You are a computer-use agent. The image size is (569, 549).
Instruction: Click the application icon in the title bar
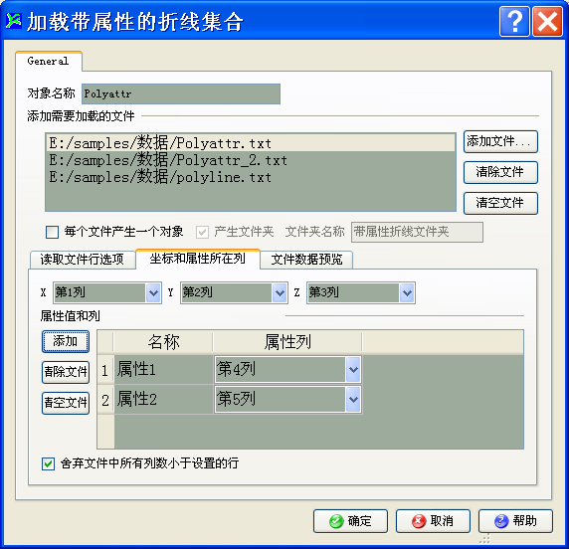pos(14,21)
